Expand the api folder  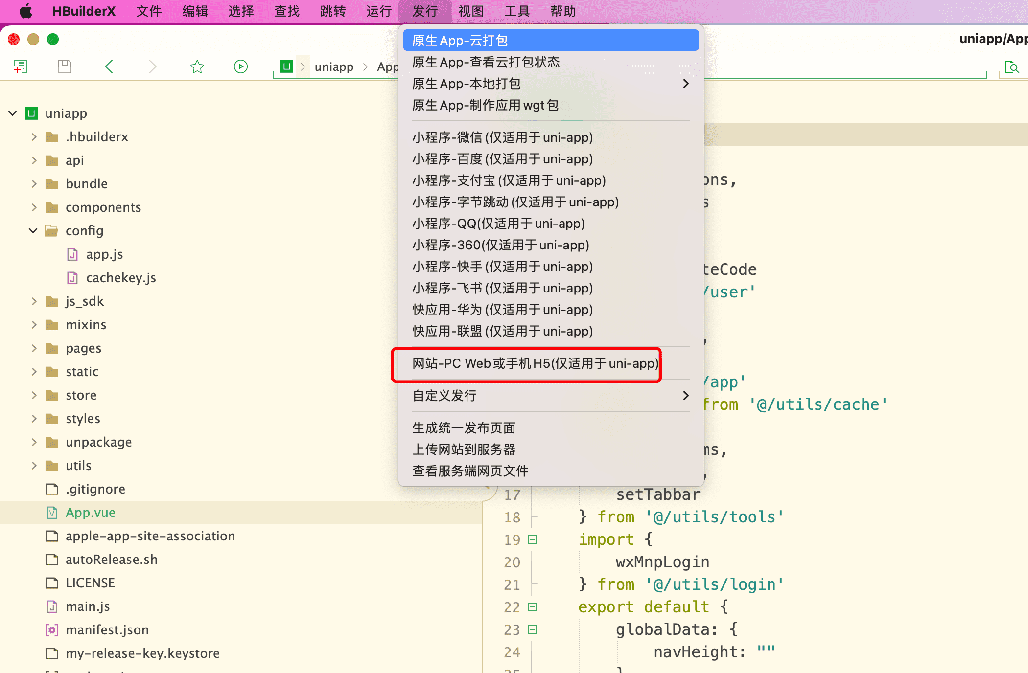34,160
